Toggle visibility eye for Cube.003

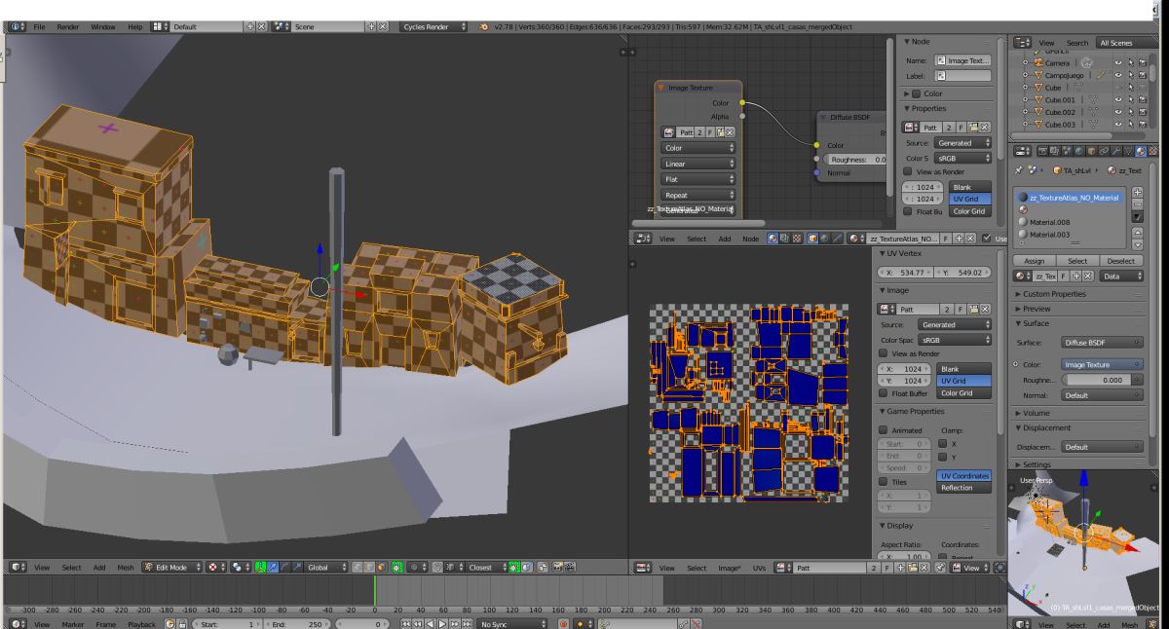click(1118, 124)
